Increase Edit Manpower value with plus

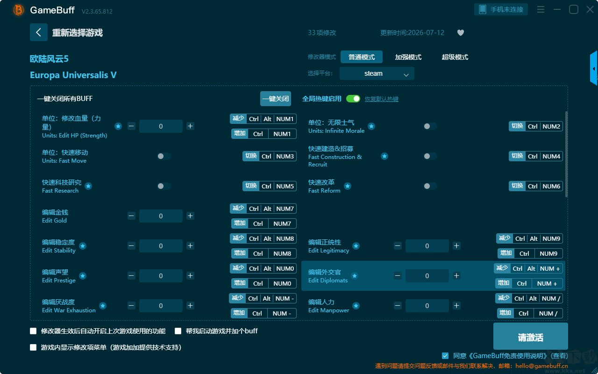point(456,306)
